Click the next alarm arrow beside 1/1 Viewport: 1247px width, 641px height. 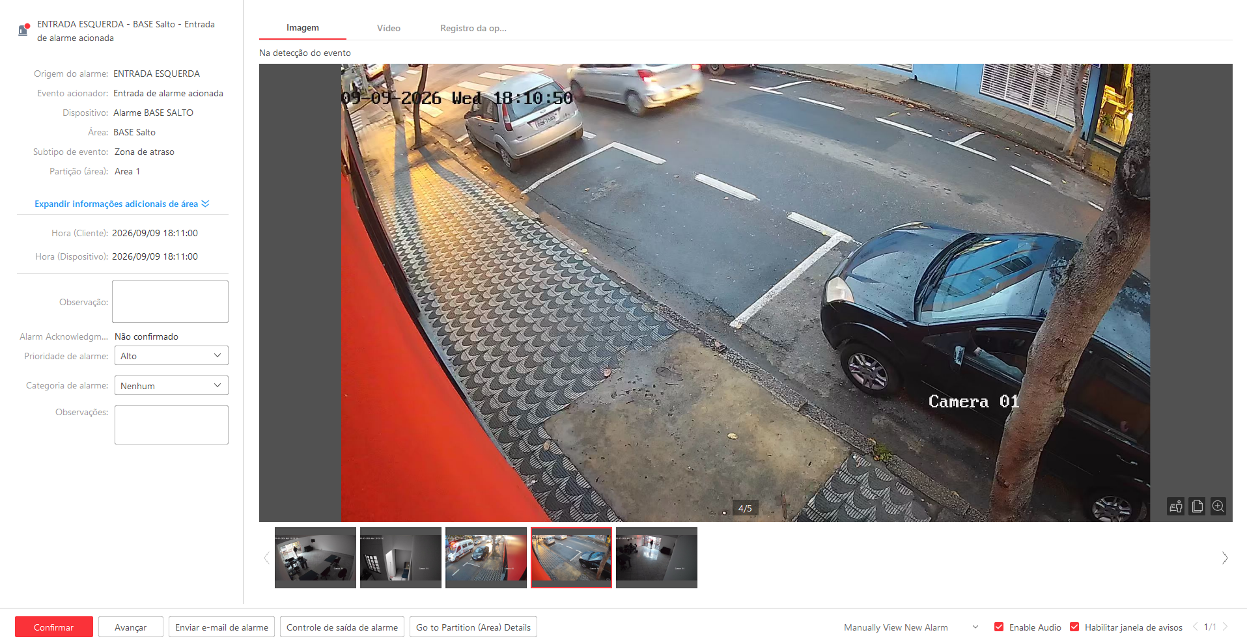(1225, 627)
